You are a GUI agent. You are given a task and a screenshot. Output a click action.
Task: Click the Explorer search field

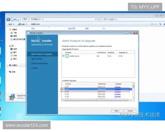pyautogui.click(x=133, y=19)
